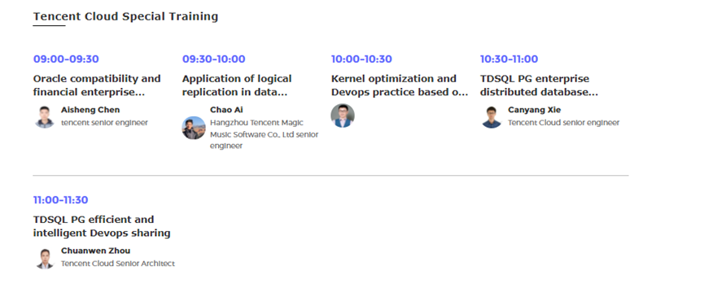Open 'TDSQL PG efficient and intelligent Devops sharing'
Viewport: 704px width, 293px height.
tap(102, 226)
